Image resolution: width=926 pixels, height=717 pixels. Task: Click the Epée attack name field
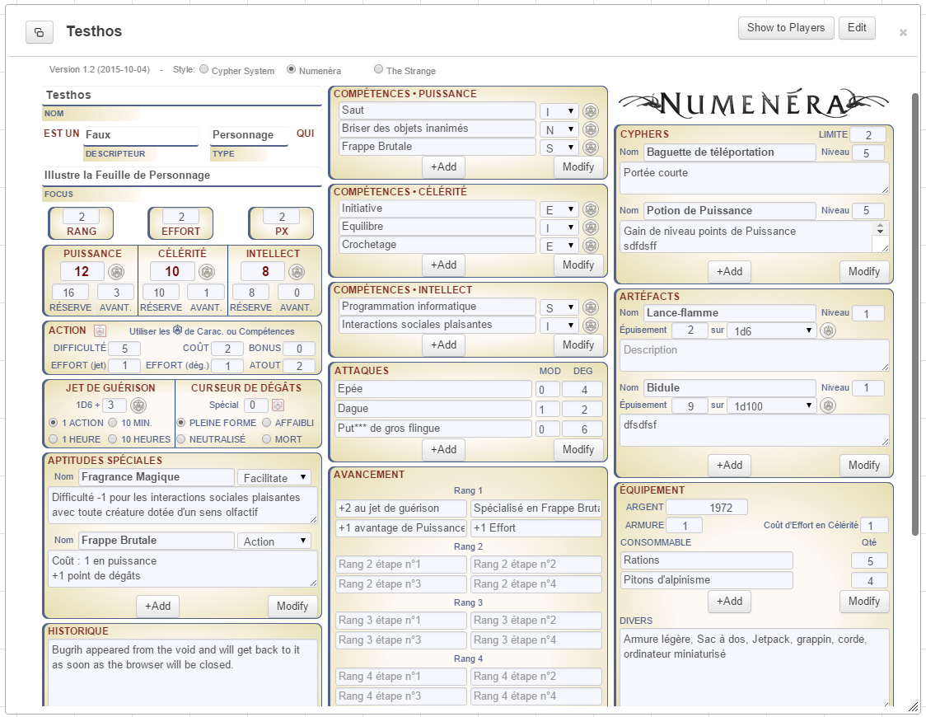pyautogui.click(x=433, y=389)
